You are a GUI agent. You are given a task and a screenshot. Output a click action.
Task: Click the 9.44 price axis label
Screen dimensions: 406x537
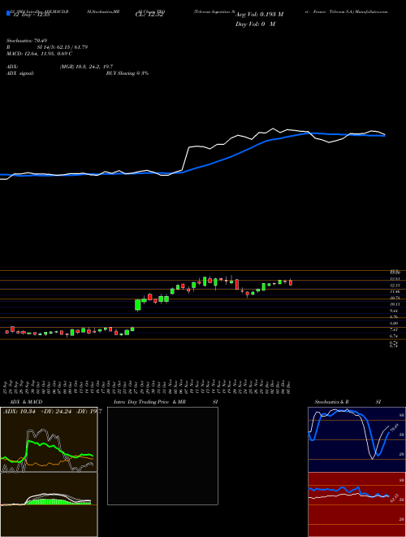[x=395, y=311]
